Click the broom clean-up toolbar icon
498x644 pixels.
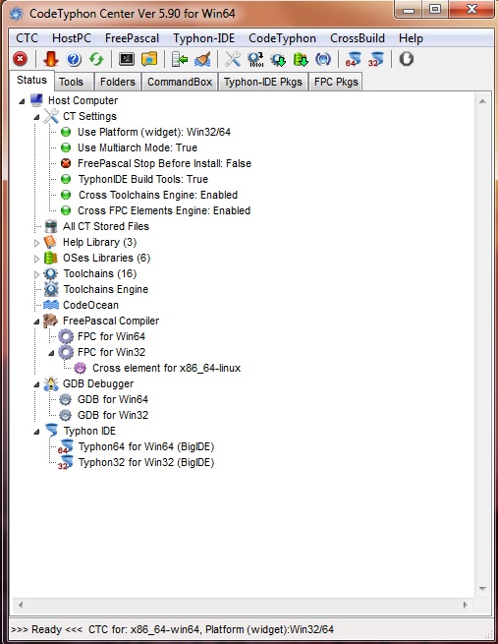coord(202,59)
